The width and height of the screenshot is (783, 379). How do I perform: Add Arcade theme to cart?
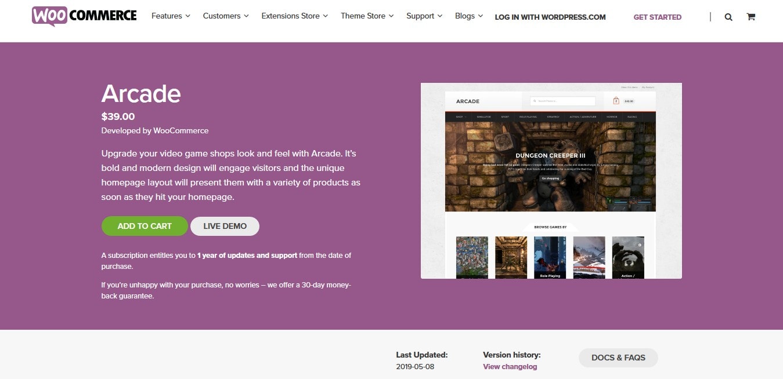145,226
